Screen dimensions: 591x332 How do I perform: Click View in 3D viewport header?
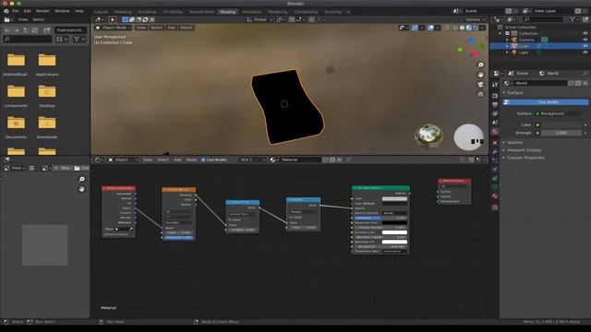point(141,28)
